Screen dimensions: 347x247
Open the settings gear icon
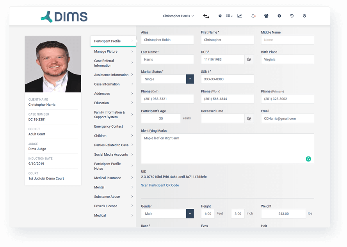point(220,16)
